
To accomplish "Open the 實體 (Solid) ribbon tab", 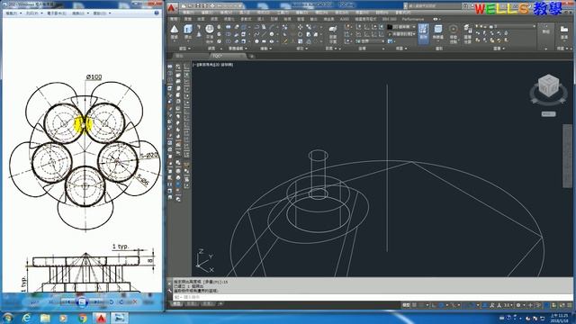I will point(188,19).
